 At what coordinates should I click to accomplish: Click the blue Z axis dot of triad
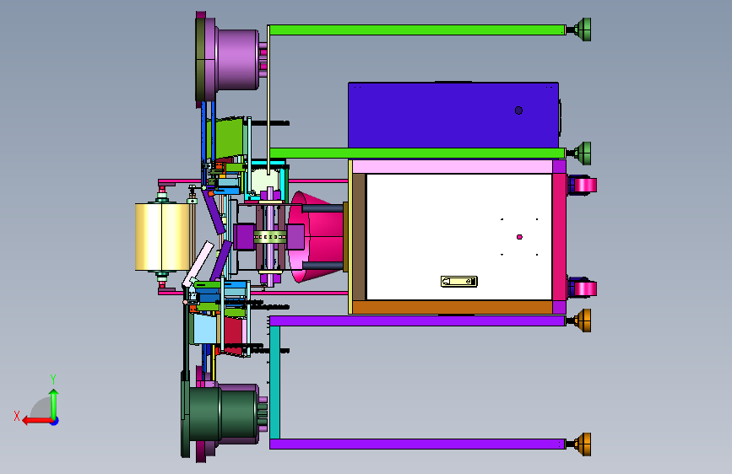(55, 422)
